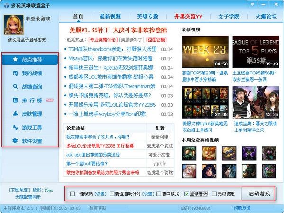The width and height of the screenshot is (284, 213).
Task: Open forum post 我在爬坑中学会了这几点
Action: coord(98,137)
